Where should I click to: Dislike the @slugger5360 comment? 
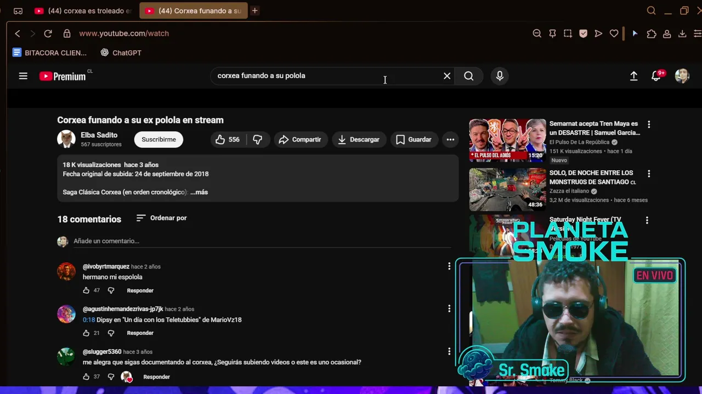[x=111, y=377]
